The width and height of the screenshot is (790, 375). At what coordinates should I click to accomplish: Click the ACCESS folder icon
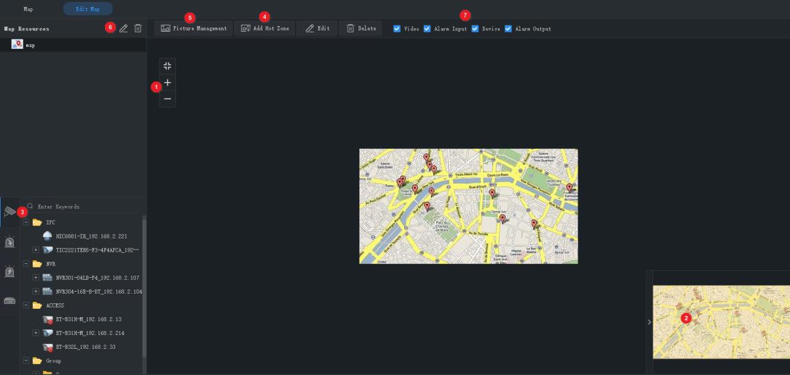click(37, 305)
